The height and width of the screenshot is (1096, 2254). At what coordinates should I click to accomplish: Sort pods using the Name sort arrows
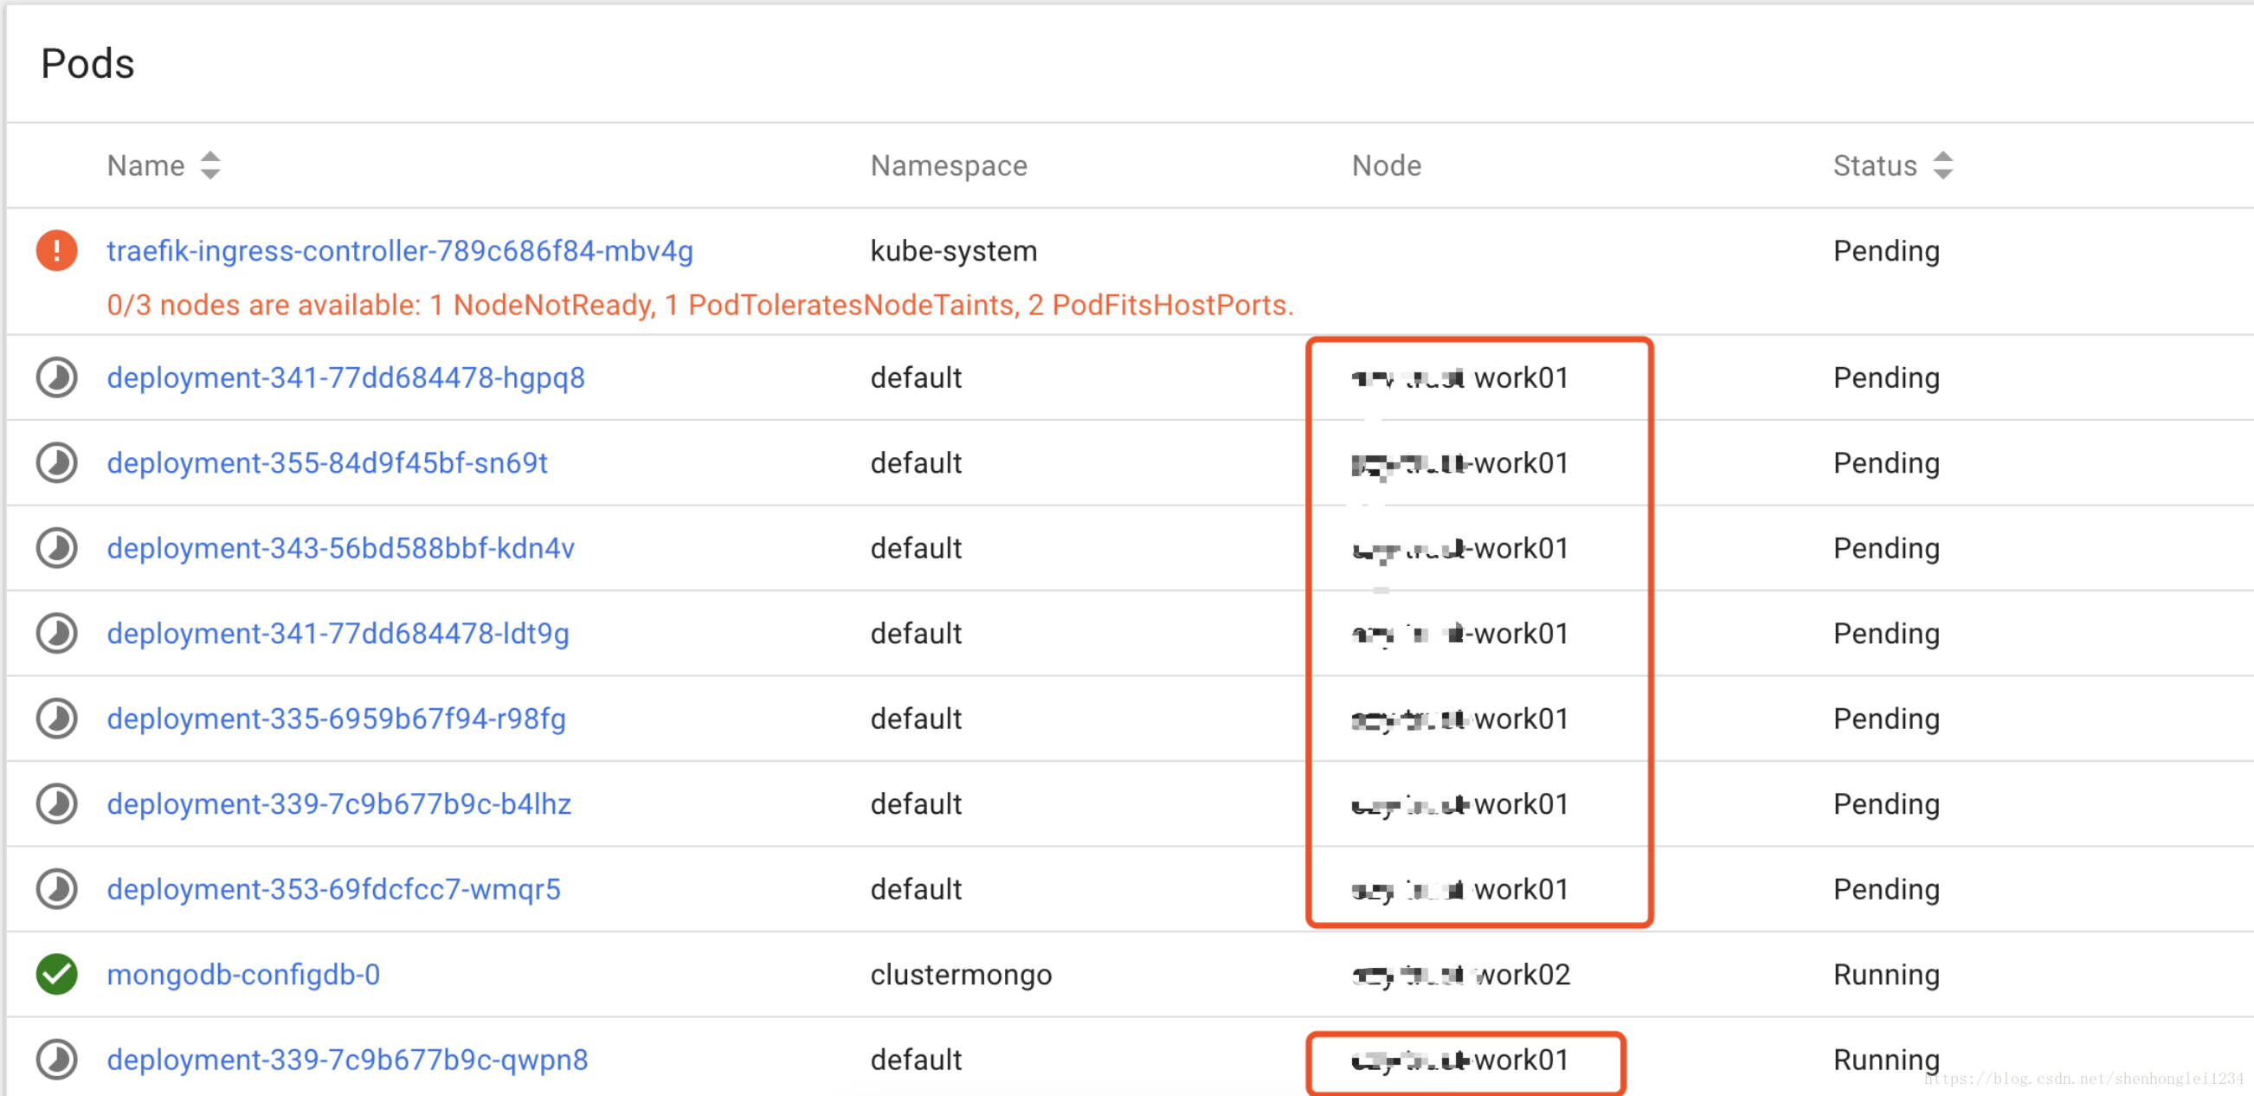210,164
